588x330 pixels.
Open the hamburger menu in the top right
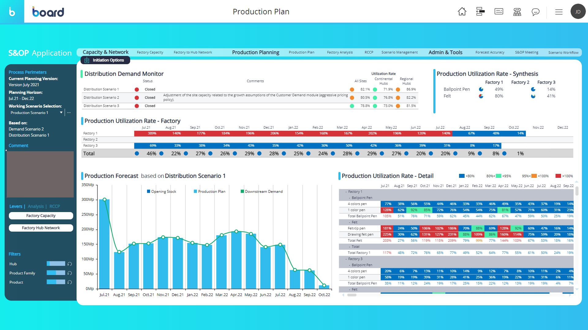559,12
